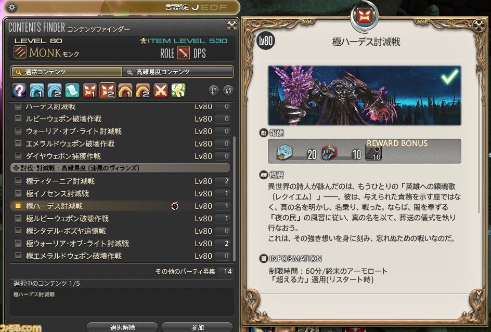Screen dimensions: 491x332
Task: Click the duty list vertical scrollbar
Action: [234, 198]
